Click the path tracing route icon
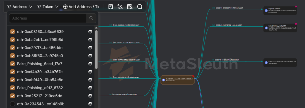The image size is (305, 108). coord(120,7)
